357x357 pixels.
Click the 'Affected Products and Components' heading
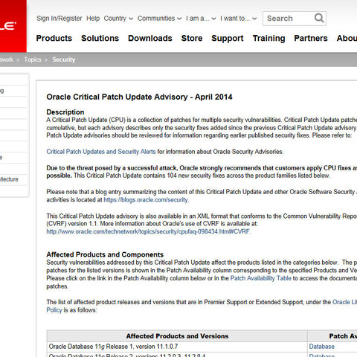coord(105,254)
